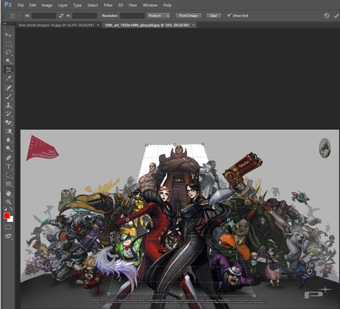Open the Pixels/in units dropdown
Screen dimensions: 340x309
coord(158,15)
